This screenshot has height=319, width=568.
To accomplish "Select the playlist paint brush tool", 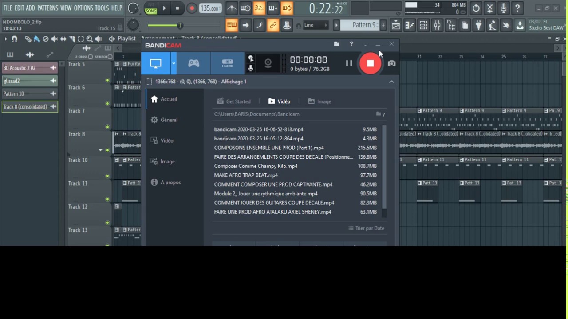I will point(36,39).
